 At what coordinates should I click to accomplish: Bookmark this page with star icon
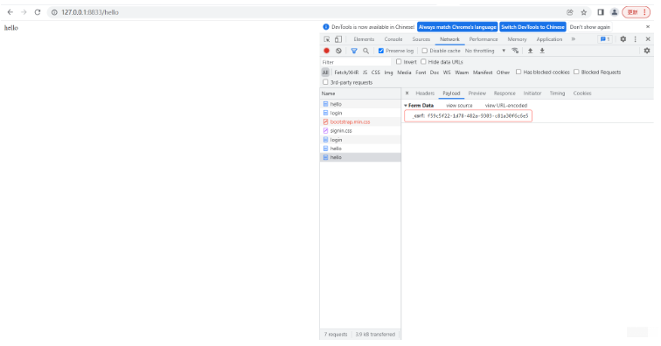pos(584,12)
